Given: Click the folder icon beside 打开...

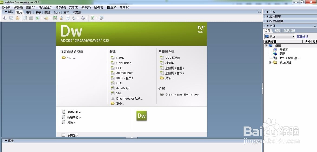Looking at the screenshot, I should (64, 58).
